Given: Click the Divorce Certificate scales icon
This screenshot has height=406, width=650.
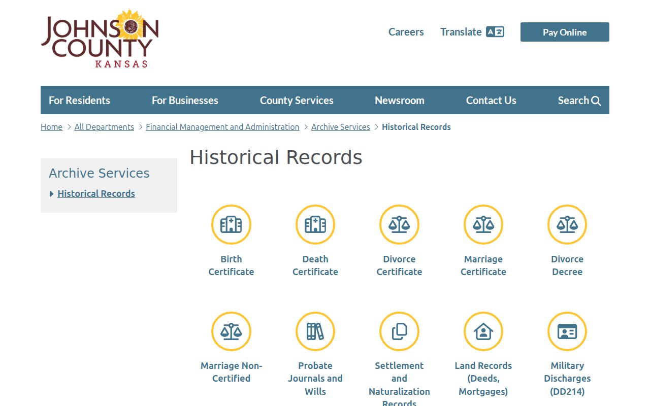Looking at the screenshot, I should coord(399,224).
